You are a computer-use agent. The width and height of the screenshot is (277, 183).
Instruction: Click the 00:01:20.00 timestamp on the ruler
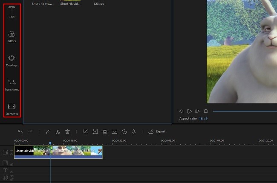point(266,140)
